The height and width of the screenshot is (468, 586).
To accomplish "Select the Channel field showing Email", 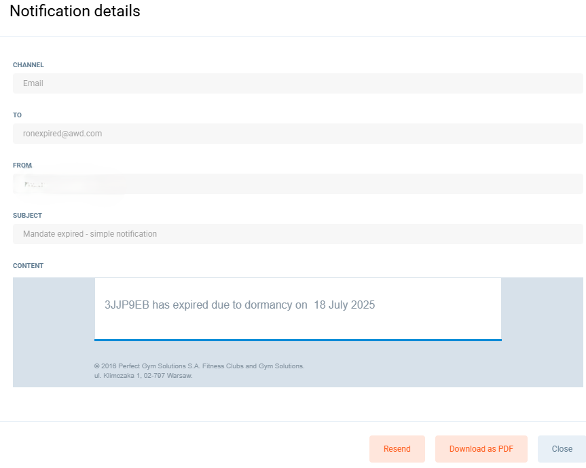I will [x=297, y=83].
